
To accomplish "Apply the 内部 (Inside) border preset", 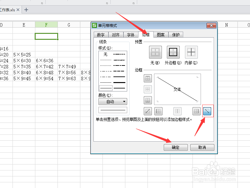I will coord(191,52).
